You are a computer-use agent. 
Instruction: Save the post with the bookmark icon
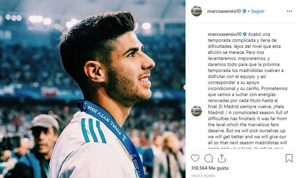(289, 158)
